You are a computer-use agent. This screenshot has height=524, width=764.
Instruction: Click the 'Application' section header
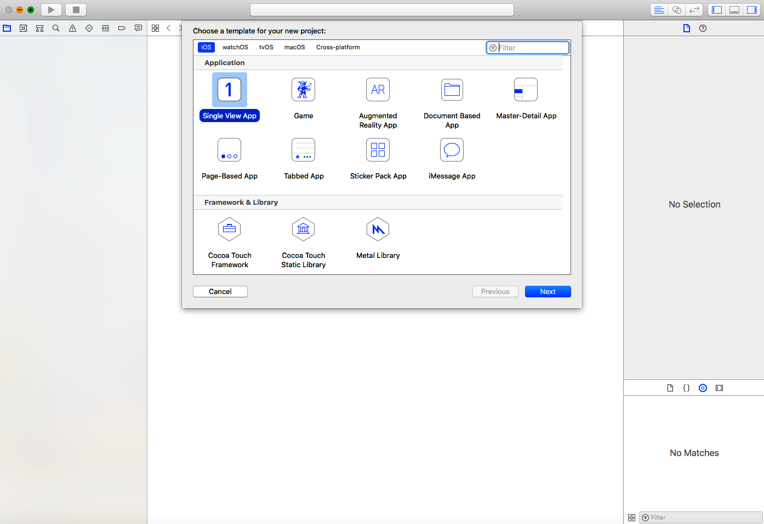pos(225,63)
